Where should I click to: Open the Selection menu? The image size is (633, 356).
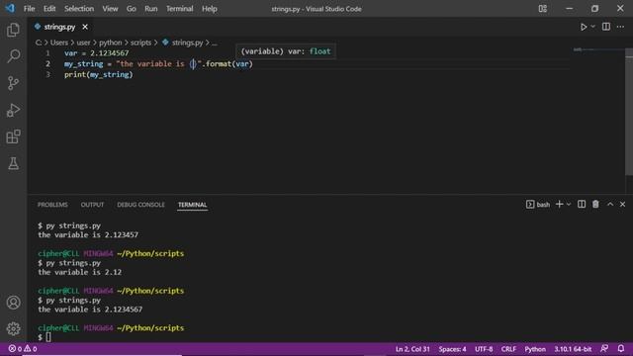tap(79, 9)
